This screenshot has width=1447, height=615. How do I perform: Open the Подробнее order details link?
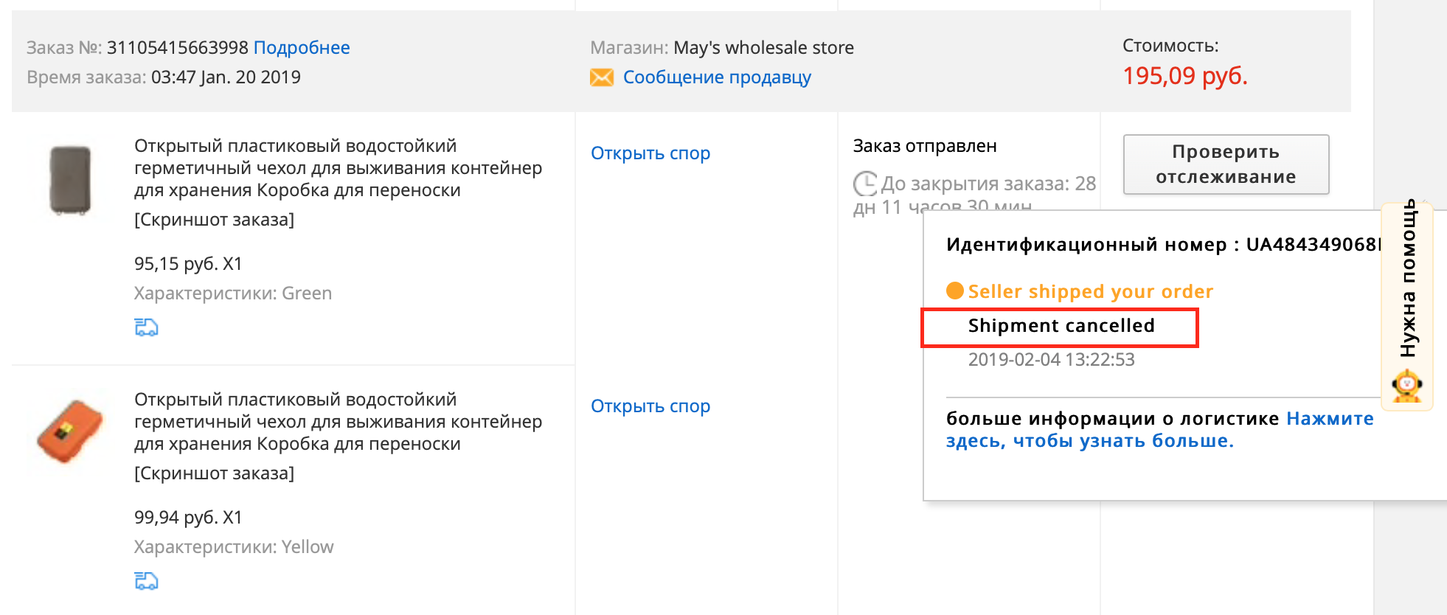click(x=302, y=48)
